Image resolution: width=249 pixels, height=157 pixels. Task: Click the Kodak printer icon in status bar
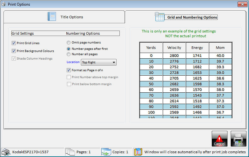6,152
